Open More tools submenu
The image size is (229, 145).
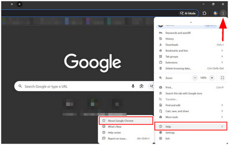(x=191, y=117)
